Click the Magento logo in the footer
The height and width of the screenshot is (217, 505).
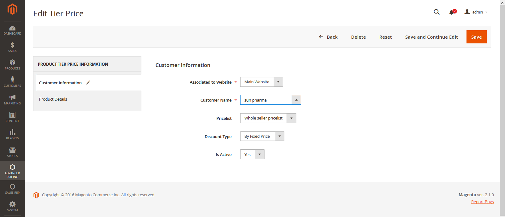pos(36,195)
